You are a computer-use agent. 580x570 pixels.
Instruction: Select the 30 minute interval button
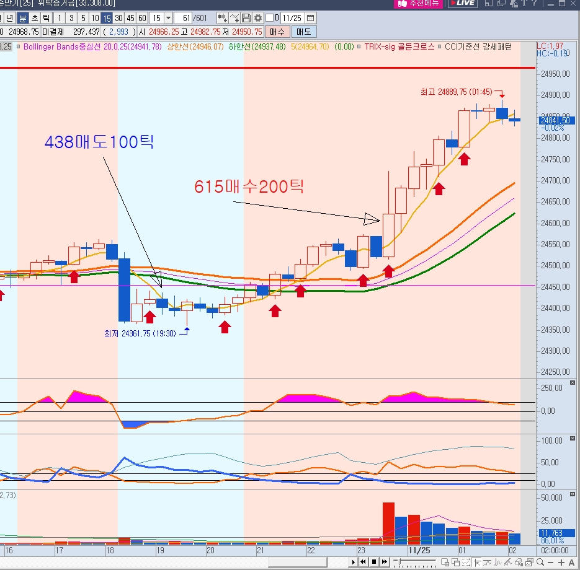tap(118, 18)
